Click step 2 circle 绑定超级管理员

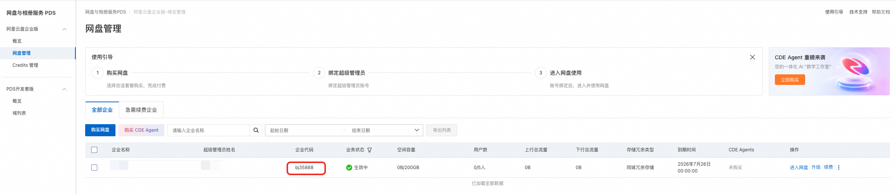click(x=319, y=73)
